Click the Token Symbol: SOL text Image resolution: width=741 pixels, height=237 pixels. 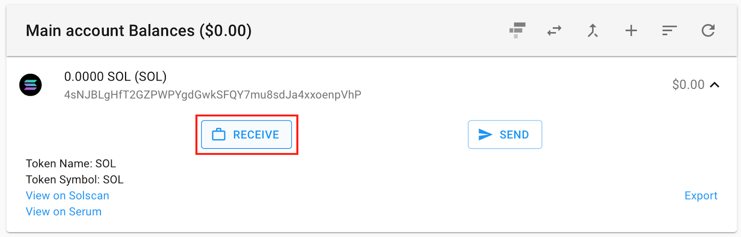click(x=75, y=180)
